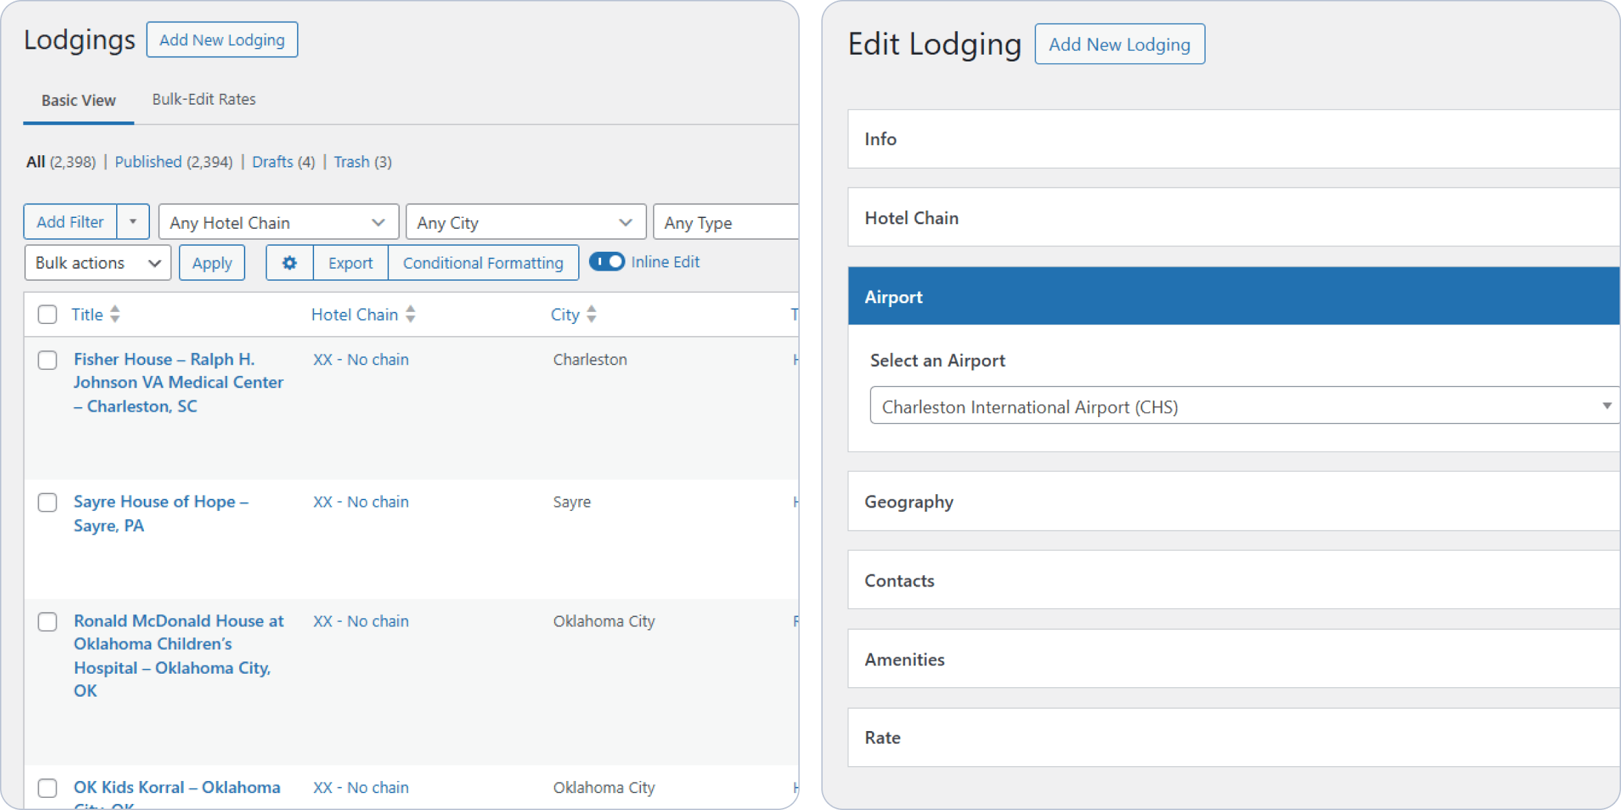Sort by Hotel Chain column arrows

[x=411, y=314]
